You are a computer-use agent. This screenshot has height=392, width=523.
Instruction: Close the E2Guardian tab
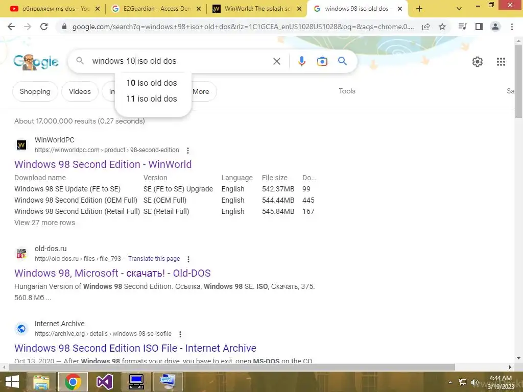pos(199,9)
